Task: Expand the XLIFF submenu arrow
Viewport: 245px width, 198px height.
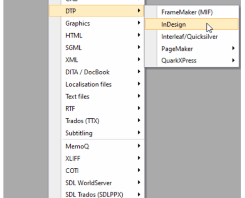Action: tap(139, 158)
